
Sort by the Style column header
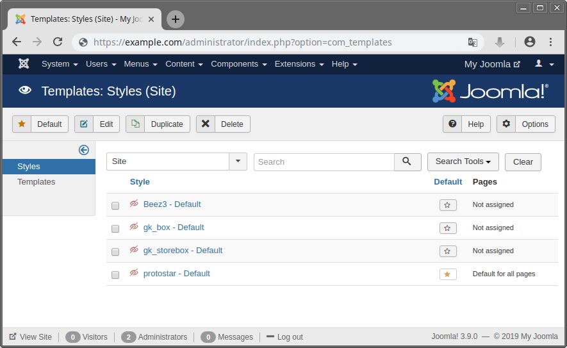[x=140, y=182]
